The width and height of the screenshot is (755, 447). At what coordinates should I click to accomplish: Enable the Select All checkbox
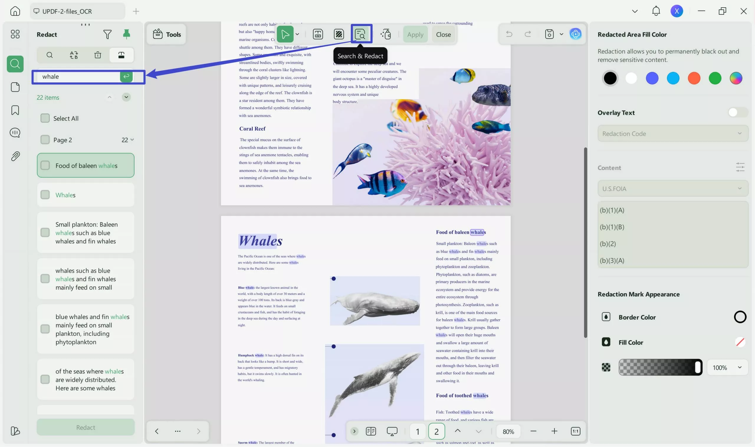[x=45, y=118]
